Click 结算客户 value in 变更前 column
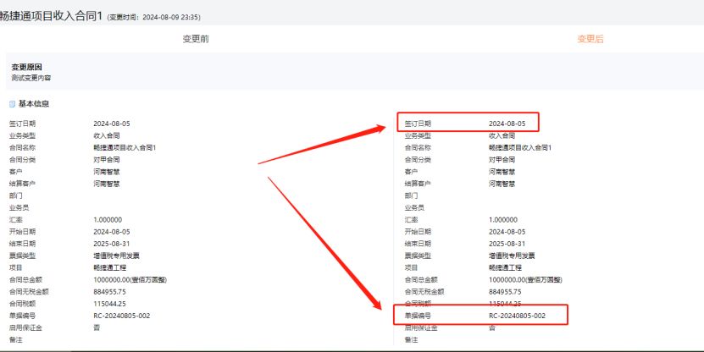704x352 pixels. pyautogui.click(x=107, y=184)
